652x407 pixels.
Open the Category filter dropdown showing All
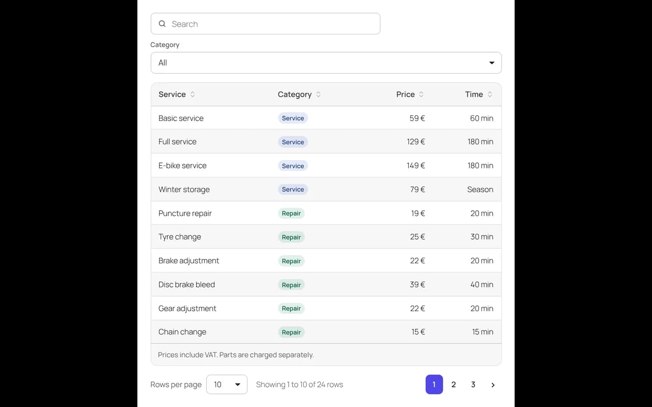(326, 63)
